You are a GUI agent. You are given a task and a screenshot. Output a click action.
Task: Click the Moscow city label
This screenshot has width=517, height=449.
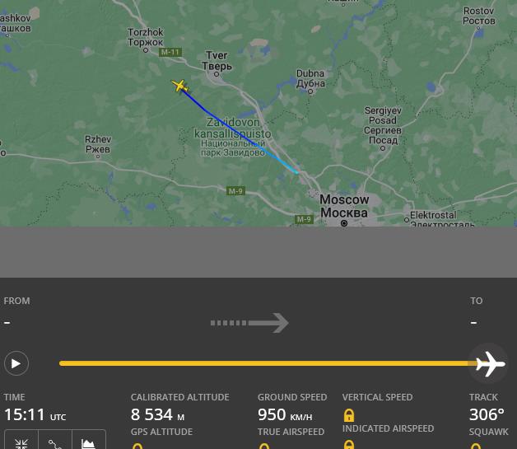coord(344,206)
